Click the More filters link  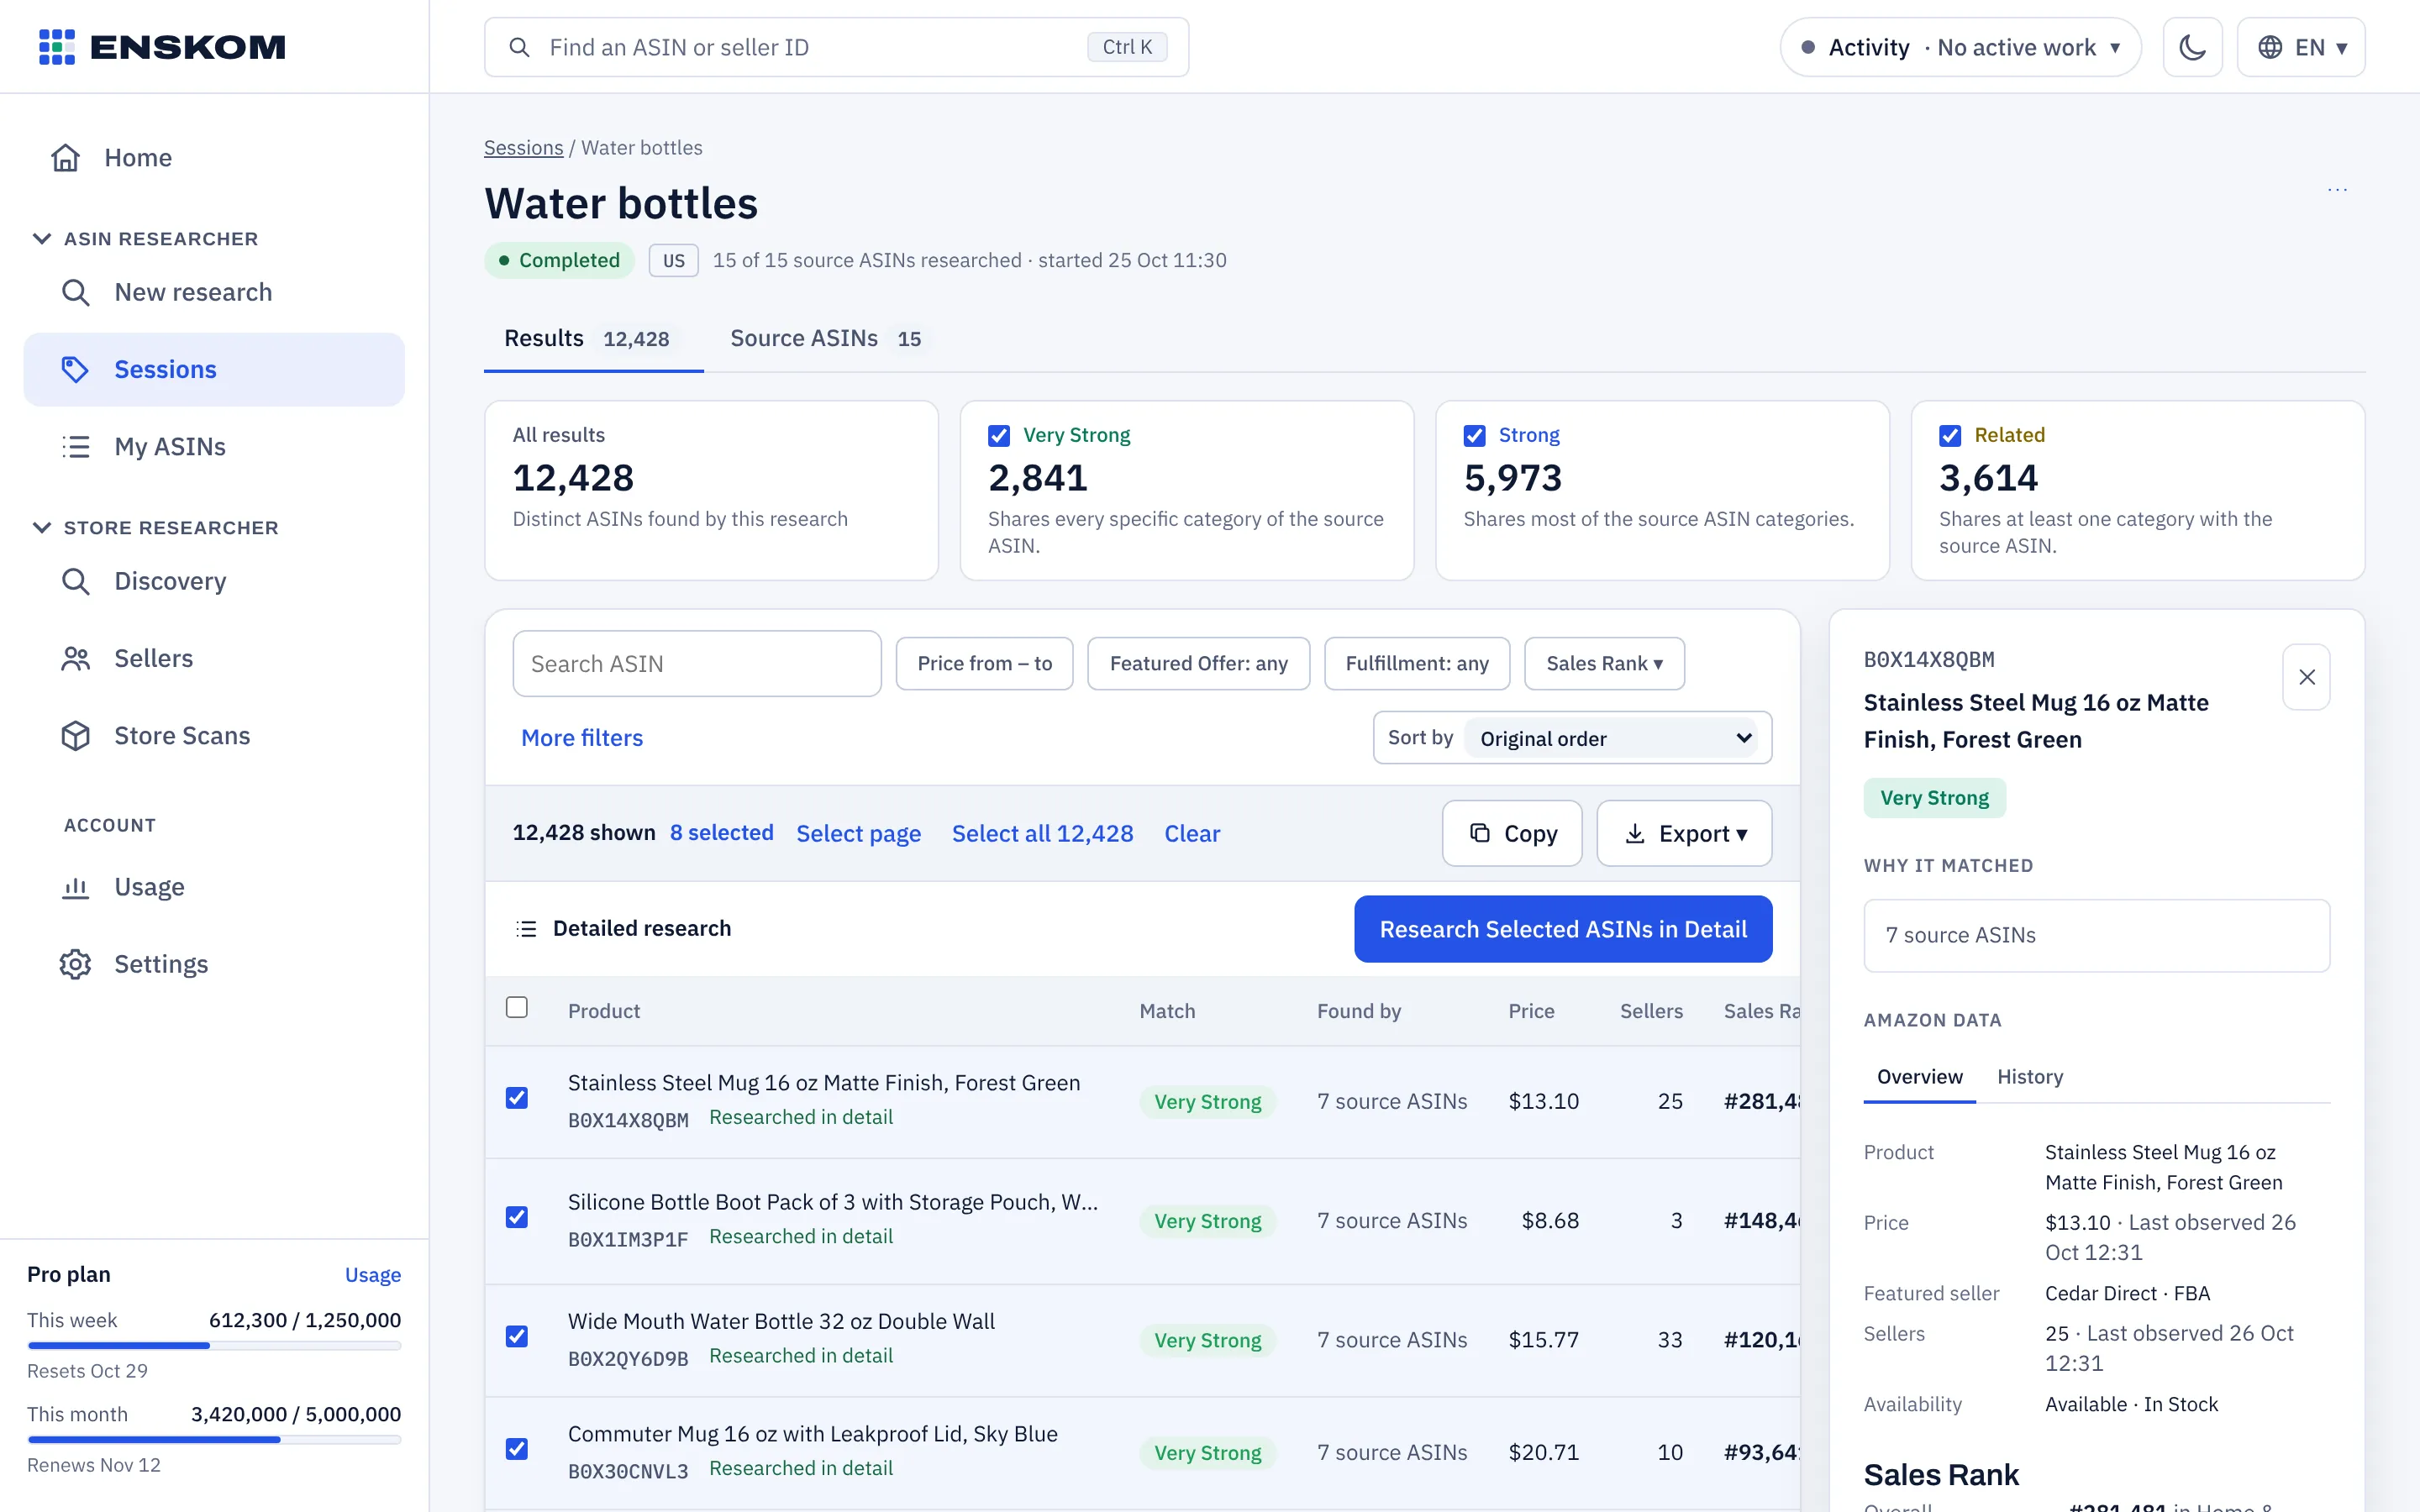582,738
